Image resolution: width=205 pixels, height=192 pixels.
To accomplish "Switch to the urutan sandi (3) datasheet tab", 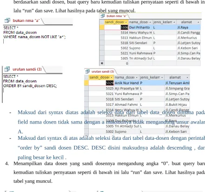I will coord(103,71).
